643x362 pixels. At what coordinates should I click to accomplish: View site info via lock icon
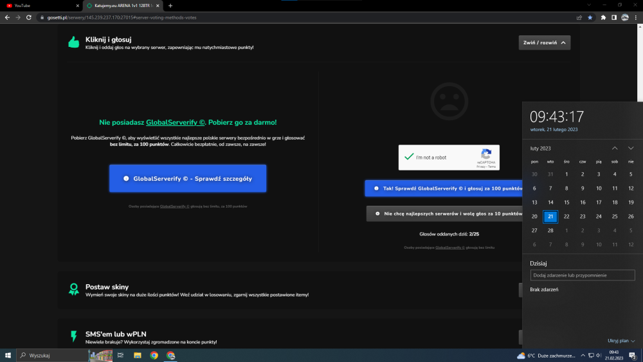click(42, 17)
